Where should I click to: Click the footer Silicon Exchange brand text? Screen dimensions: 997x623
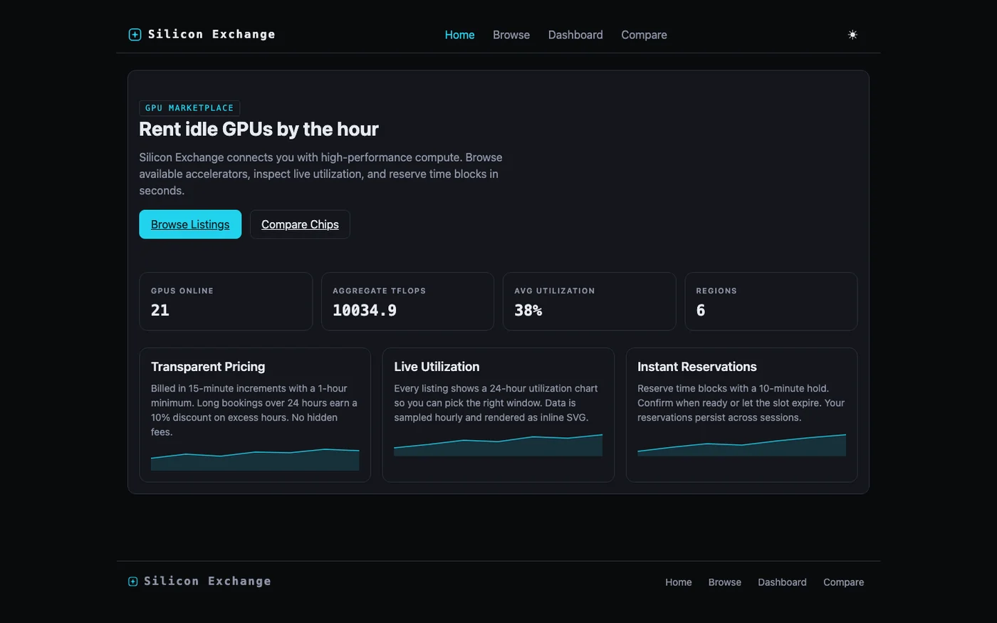(207, 581)
